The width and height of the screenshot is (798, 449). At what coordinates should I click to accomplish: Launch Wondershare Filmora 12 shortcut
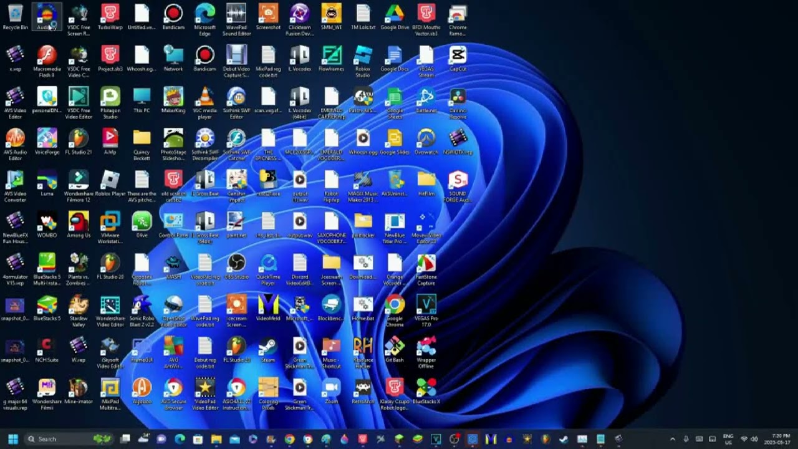(79, 186)
